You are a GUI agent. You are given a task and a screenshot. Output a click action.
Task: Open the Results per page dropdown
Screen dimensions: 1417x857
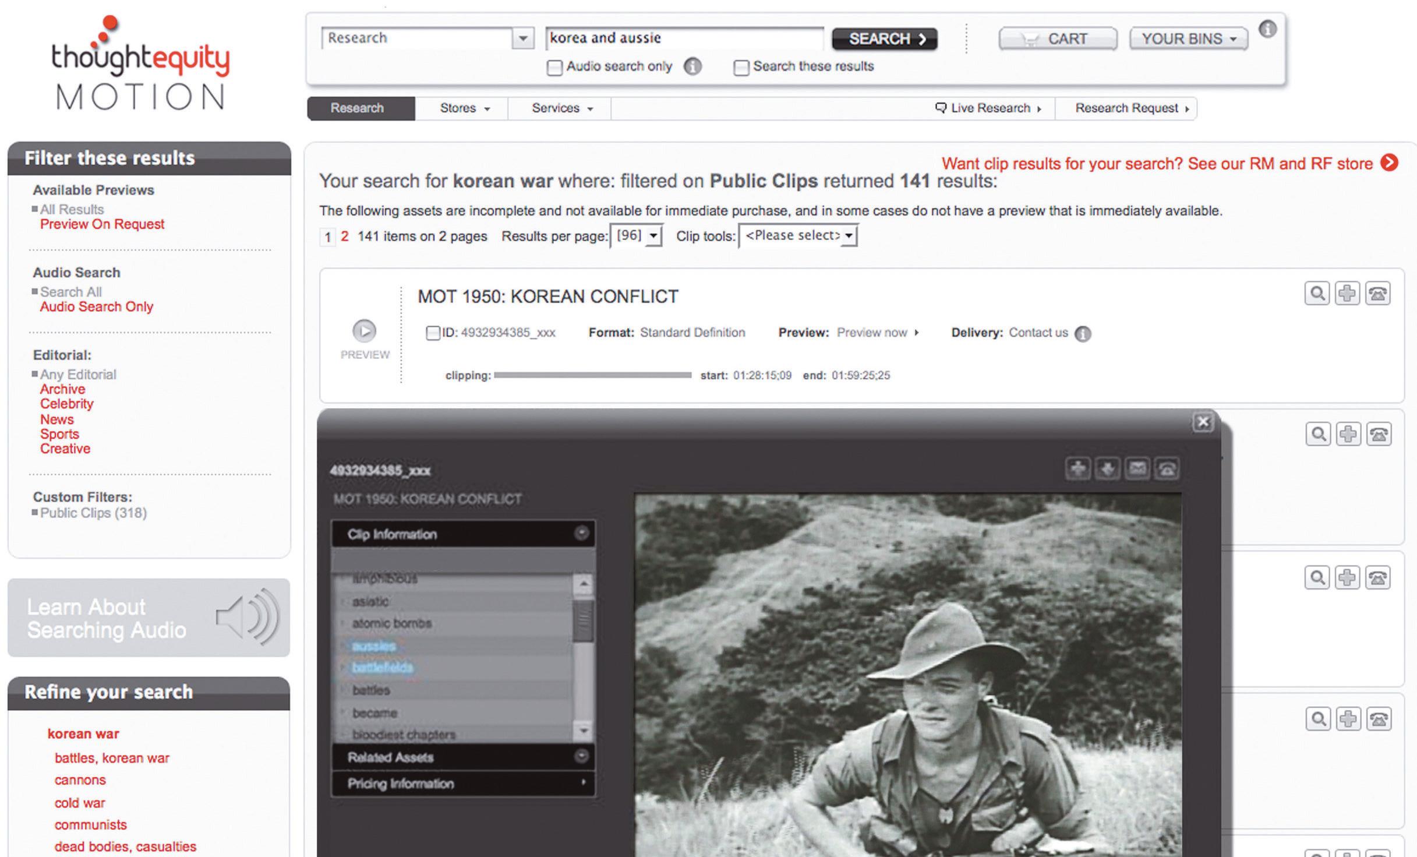click(x=636, y=236)
